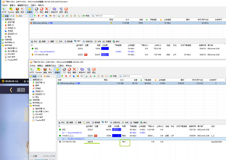
Task: Click the magnet link icon in lower window
Action: tap(45, 70)
